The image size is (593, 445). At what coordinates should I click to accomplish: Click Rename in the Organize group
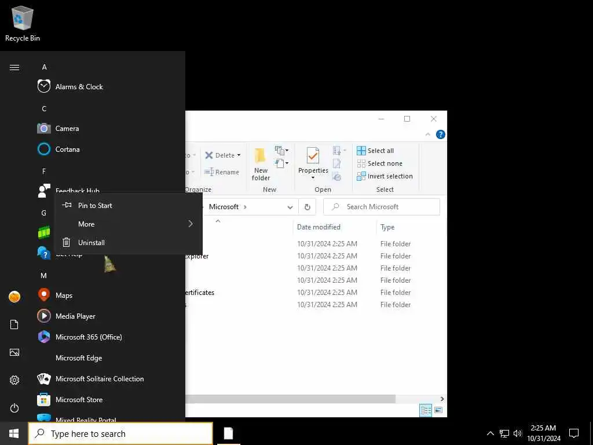coord(222,172)
